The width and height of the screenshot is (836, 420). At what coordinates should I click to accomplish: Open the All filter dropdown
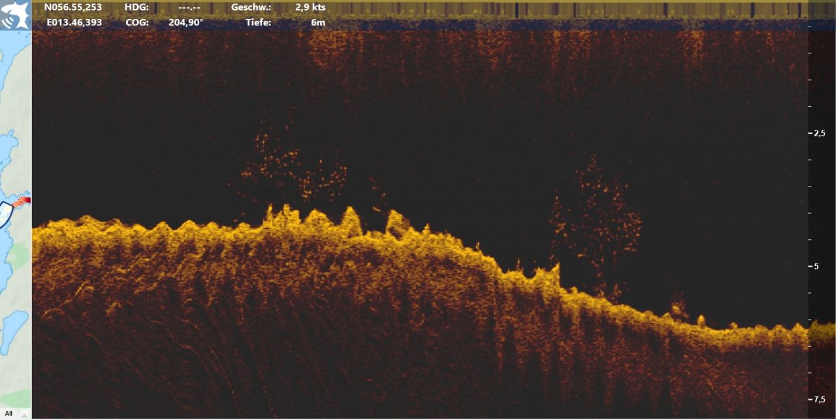click(x=15, y=413)
